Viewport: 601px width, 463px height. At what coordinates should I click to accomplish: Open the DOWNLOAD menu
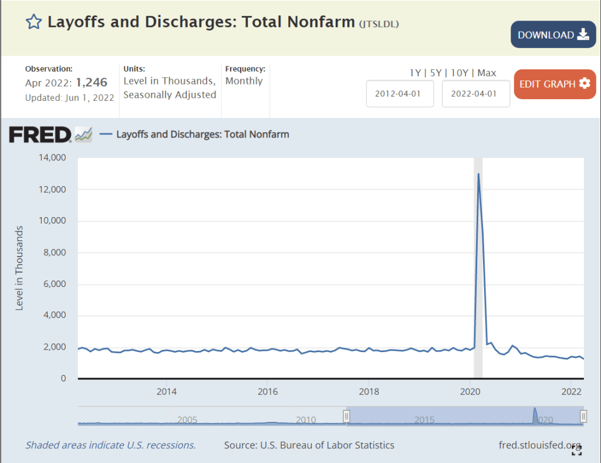(x=553, y=35)
